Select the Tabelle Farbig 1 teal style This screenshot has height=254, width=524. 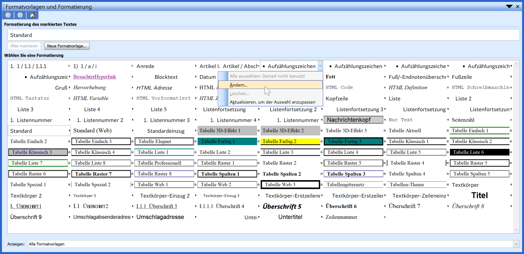(227, 141)
